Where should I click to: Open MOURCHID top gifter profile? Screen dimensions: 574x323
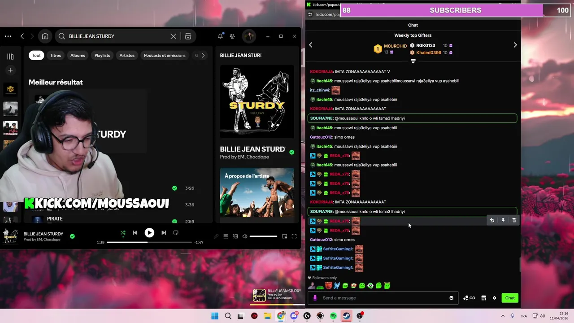click(395, 46)
